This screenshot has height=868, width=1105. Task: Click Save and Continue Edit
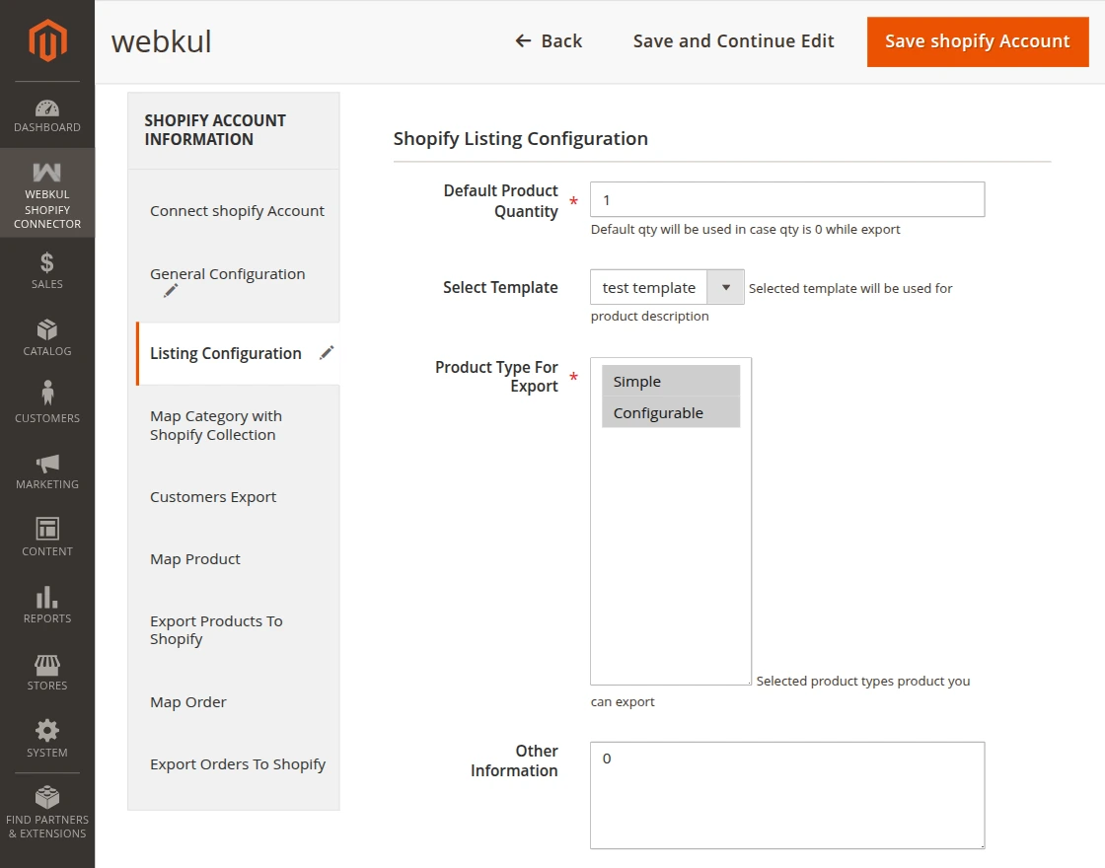click(733, 41)
